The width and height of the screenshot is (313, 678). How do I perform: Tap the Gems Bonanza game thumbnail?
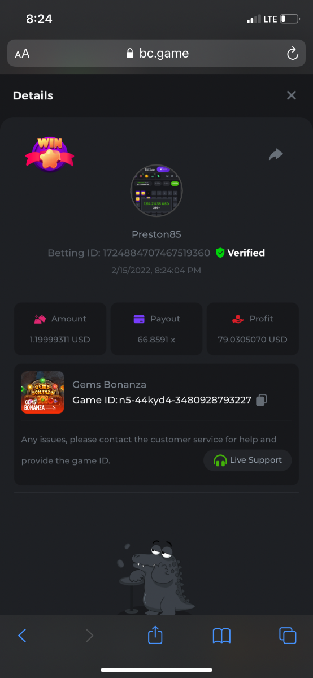tap(42, 392)
